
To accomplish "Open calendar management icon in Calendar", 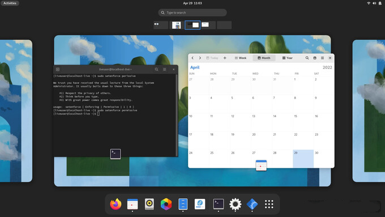I will point(315,58).
